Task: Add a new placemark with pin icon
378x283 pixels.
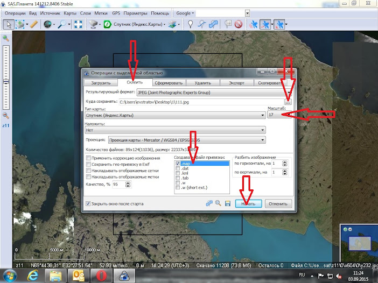Action: click(191, 24)
